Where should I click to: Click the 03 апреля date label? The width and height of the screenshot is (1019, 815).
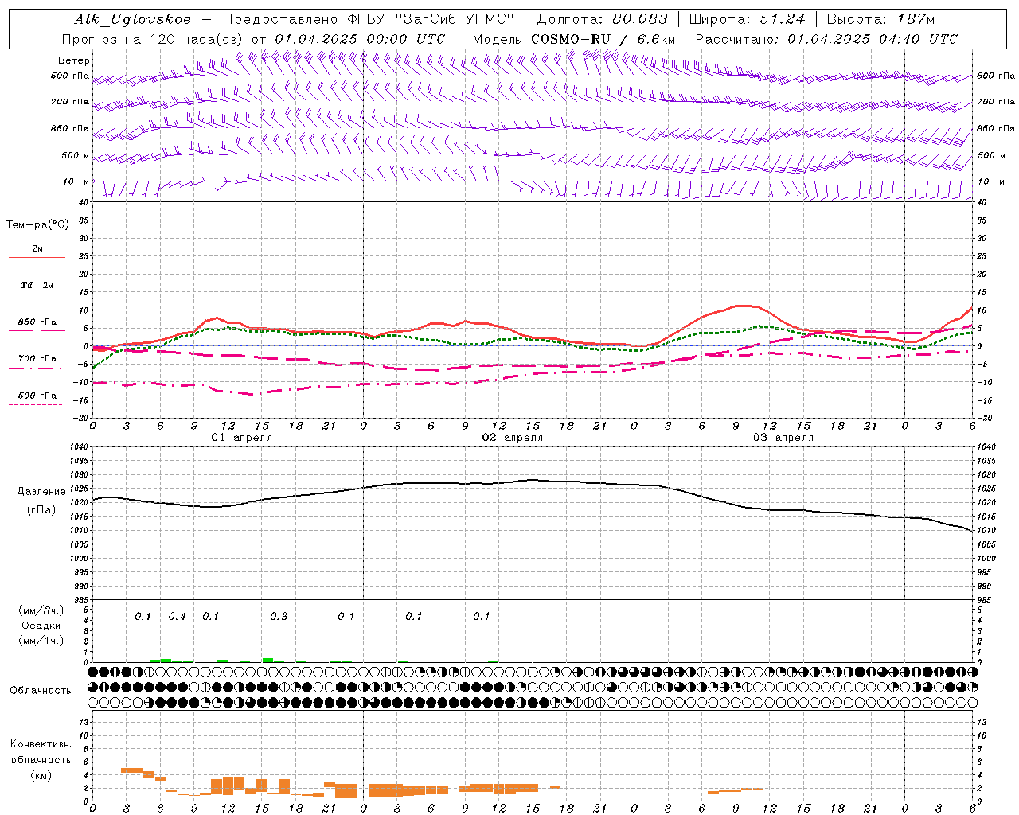tap(783, 438)
